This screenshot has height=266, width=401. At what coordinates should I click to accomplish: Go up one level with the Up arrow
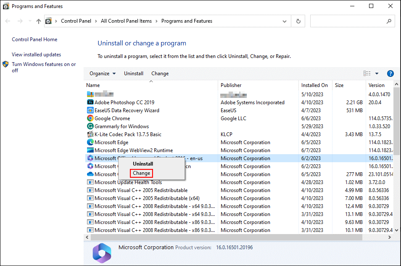pos(39,21)
